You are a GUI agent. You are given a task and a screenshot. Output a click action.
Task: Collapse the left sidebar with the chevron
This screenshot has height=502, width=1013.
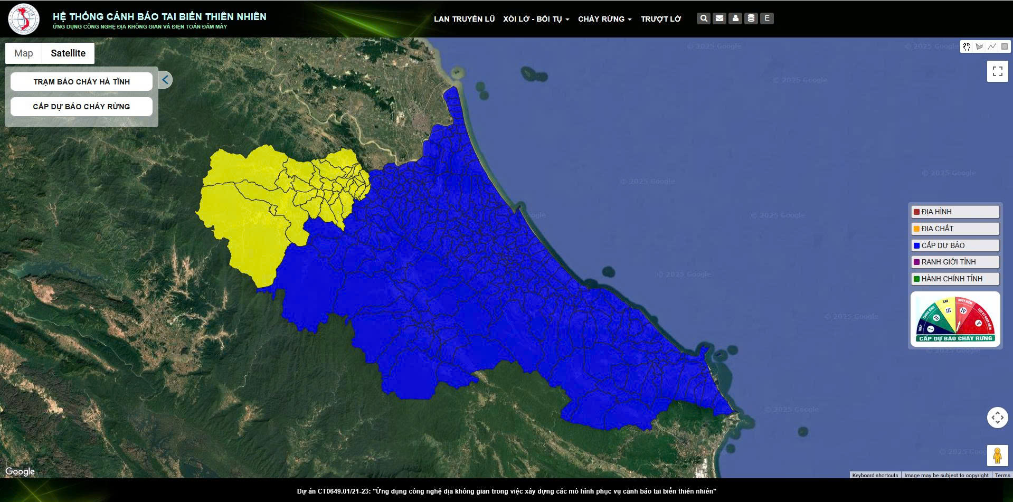[x=164, y=80]
